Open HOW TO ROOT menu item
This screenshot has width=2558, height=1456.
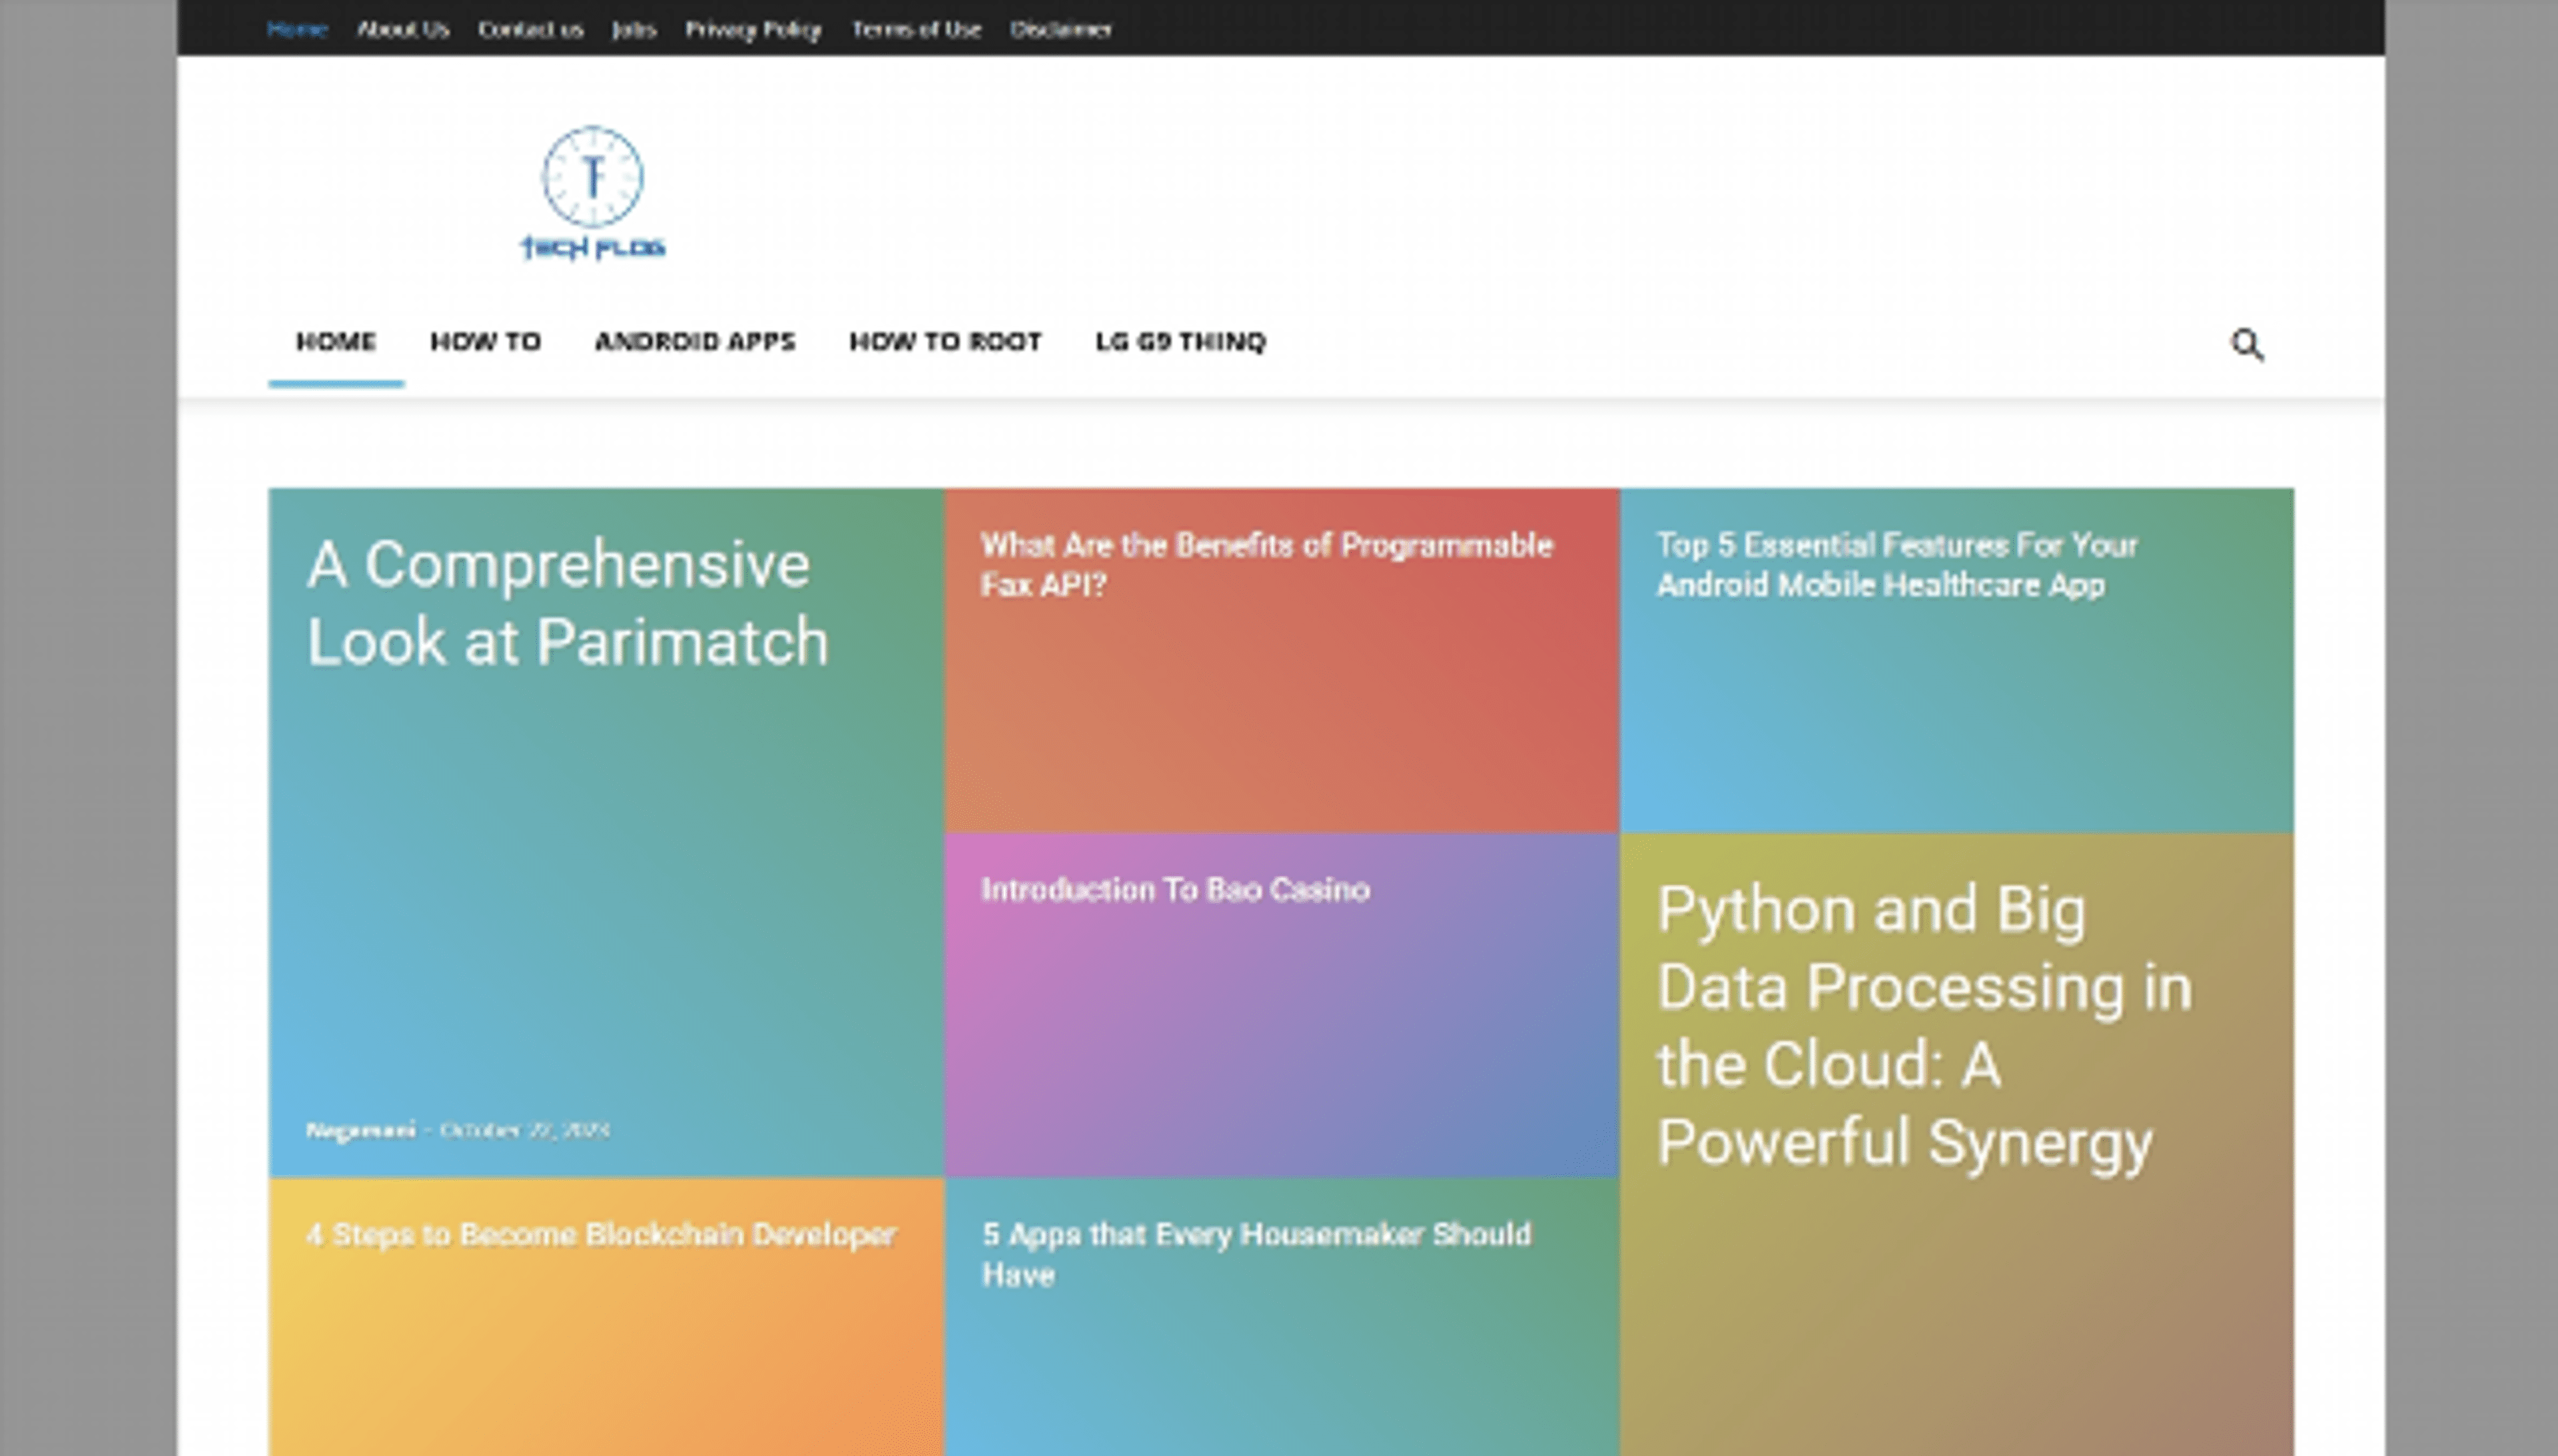pyautogui.click(x=945, y=342)
